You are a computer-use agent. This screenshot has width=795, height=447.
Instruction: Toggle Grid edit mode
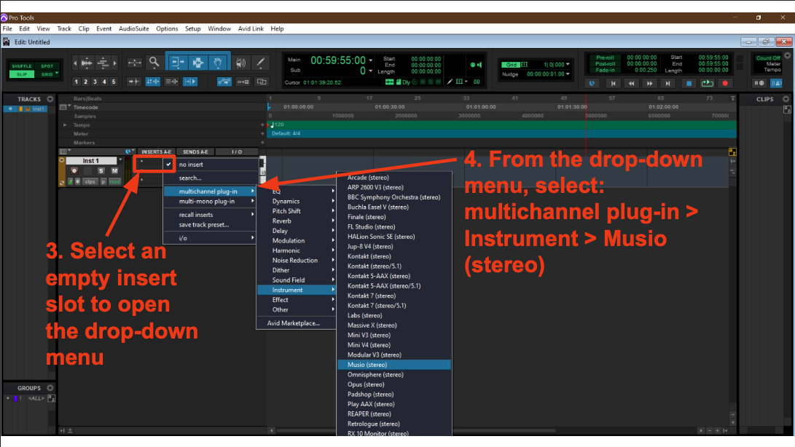coord(47,74)
